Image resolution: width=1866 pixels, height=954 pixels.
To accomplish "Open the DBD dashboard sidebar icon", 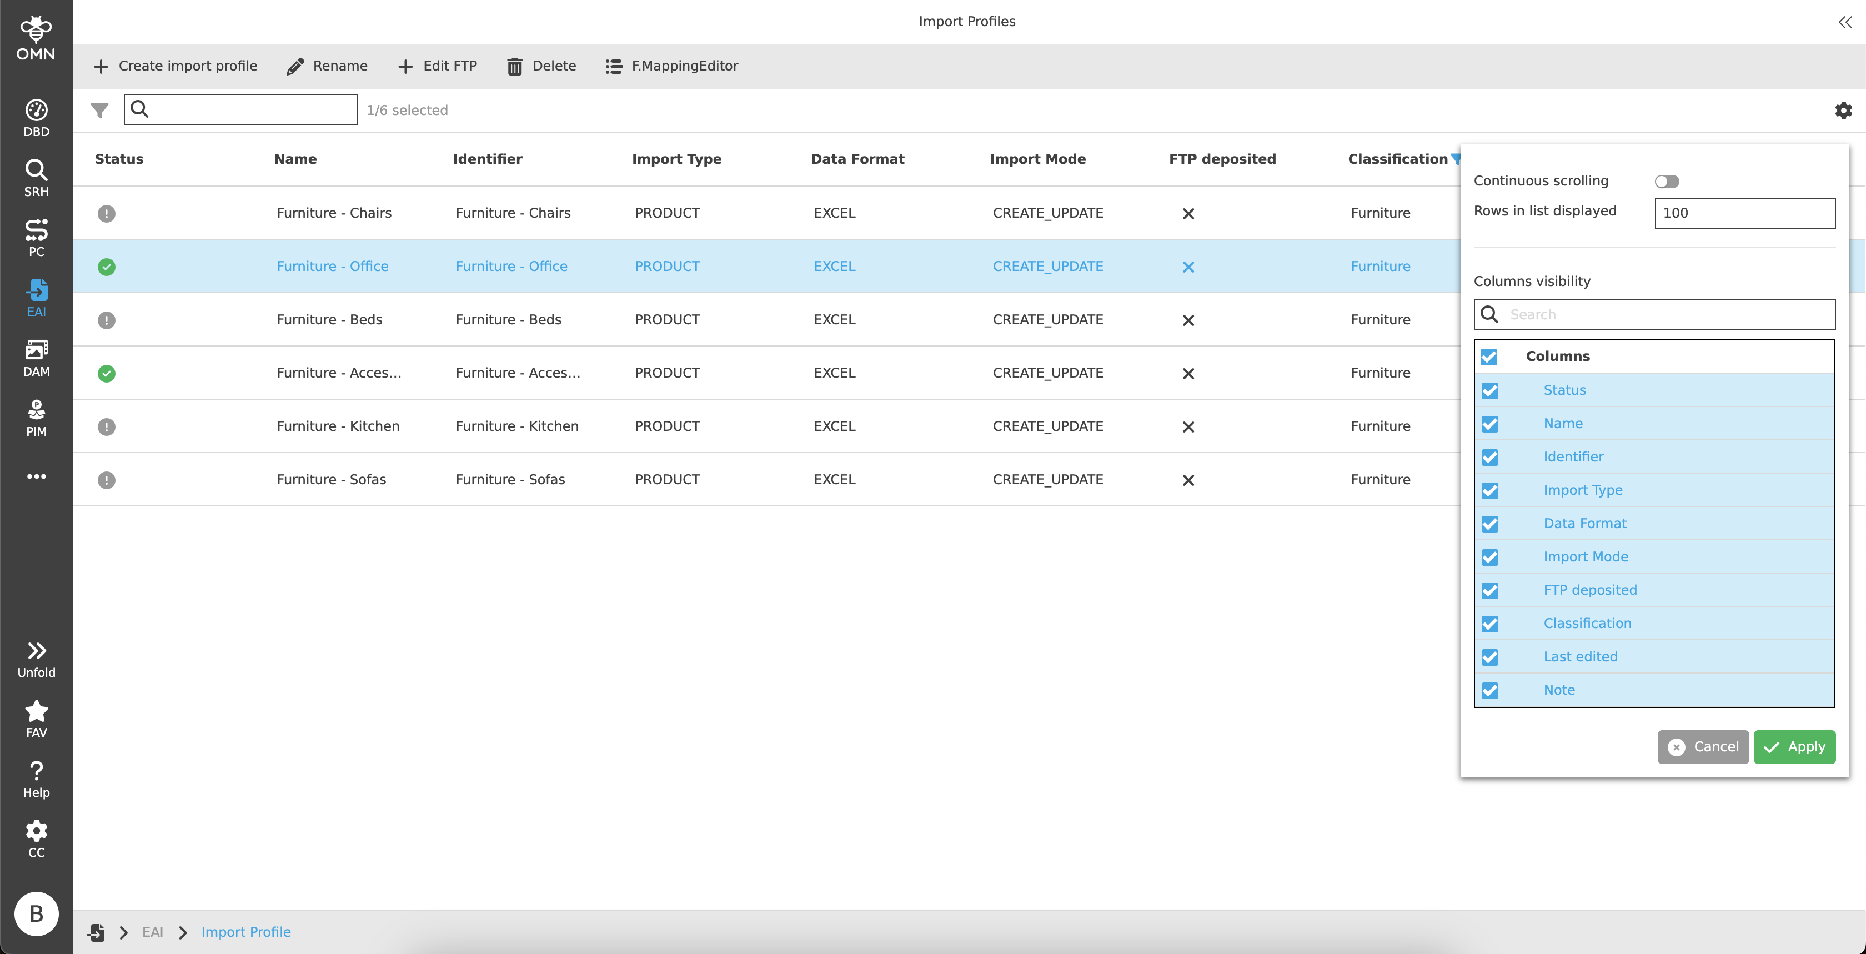I will [x=36, y=117].
